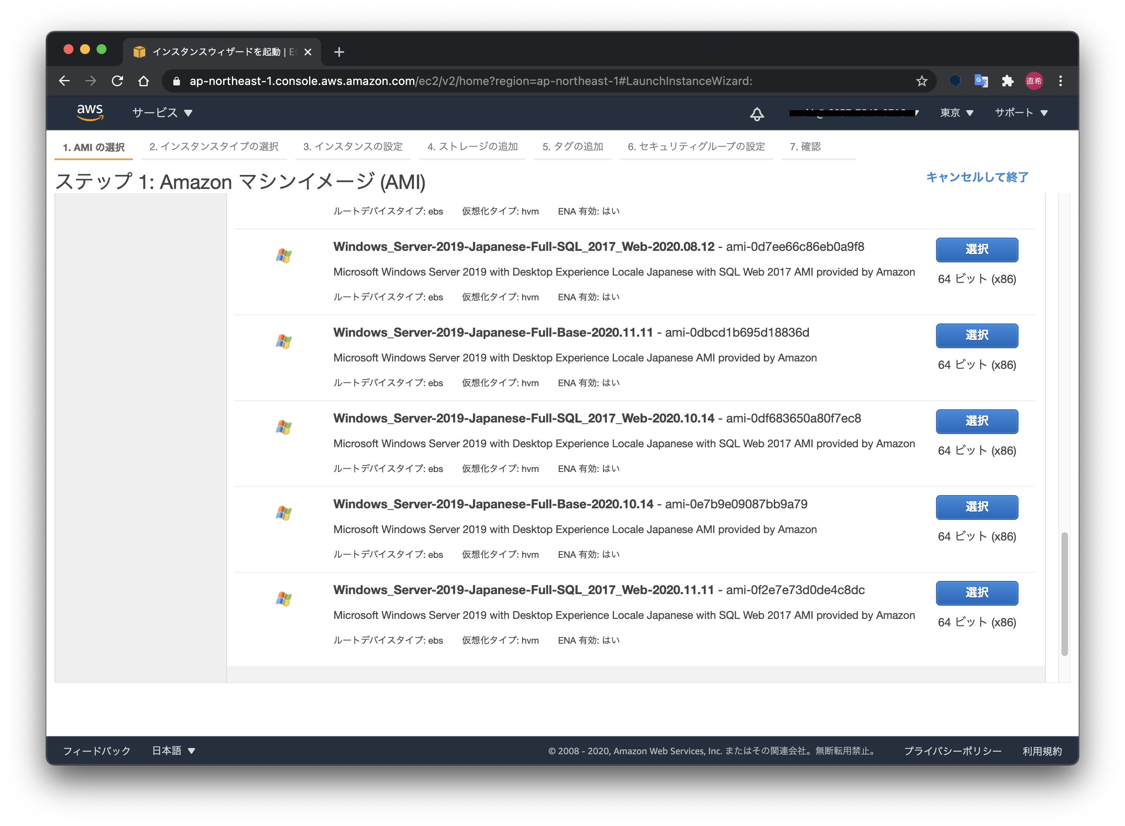This screenshot has width=1125, height=826.
Task: Select the Full-Base-2020.11.11 AMI with 選択
Action: [x=976, y=335]
